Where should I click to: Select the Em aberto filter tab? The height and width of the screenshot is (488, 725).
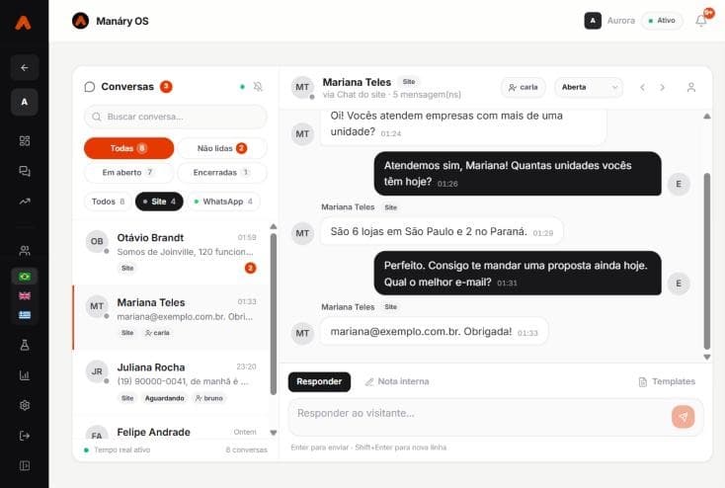129,173
